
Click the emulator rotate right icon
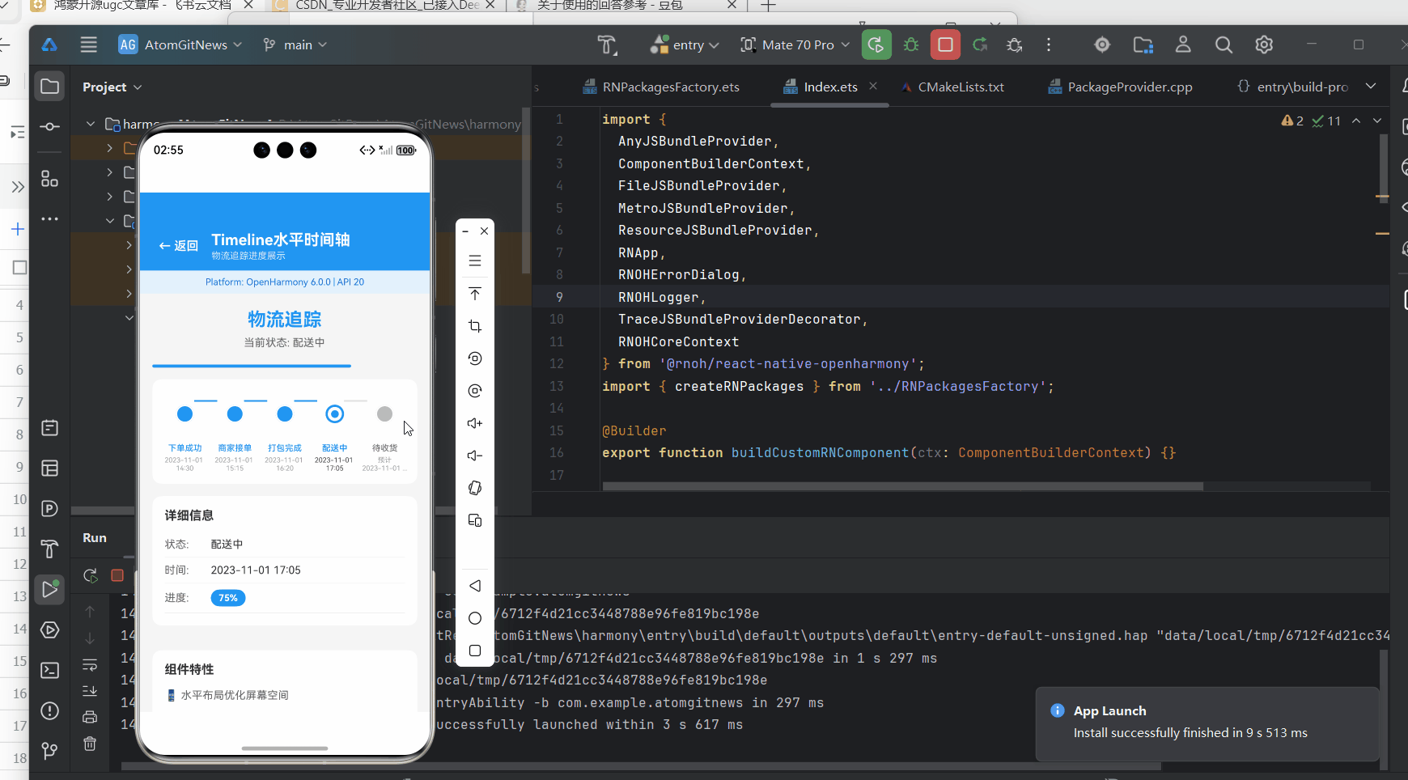pos(475,391)
